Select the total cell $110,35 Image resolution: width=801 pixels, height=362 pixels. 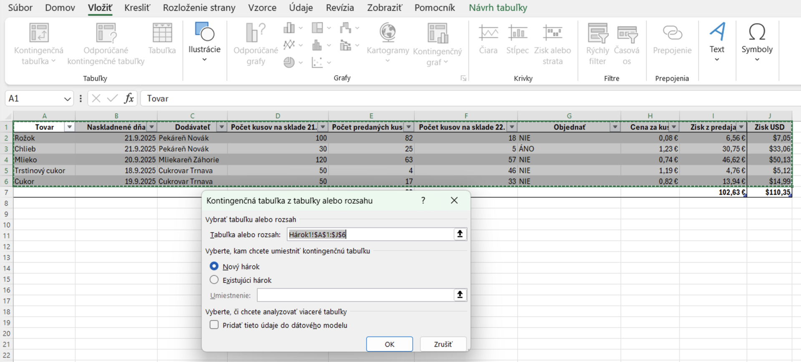point(769,192)
